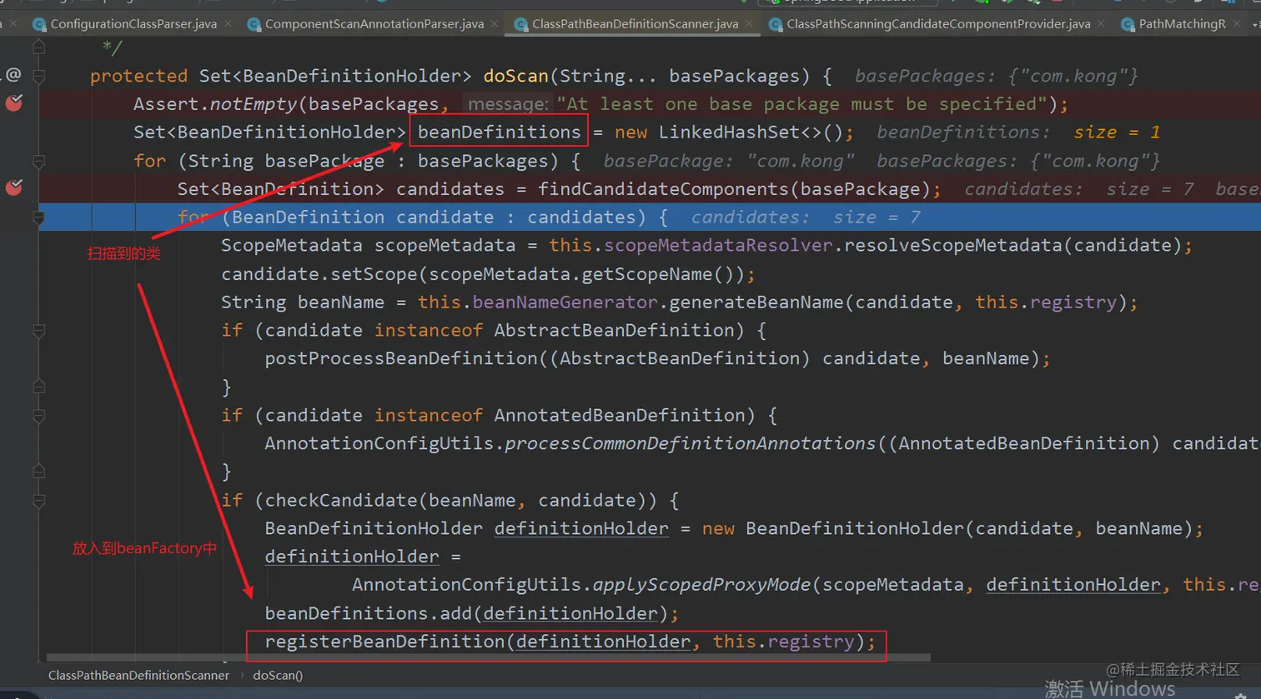
Task: Collapse the 'for (BeanDefinition candidate' loop fold
Action: coord(38,217)
